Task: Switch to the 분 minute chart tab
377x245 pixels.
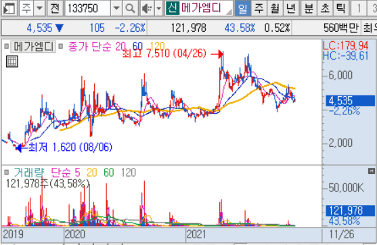Action: (309, 8)
